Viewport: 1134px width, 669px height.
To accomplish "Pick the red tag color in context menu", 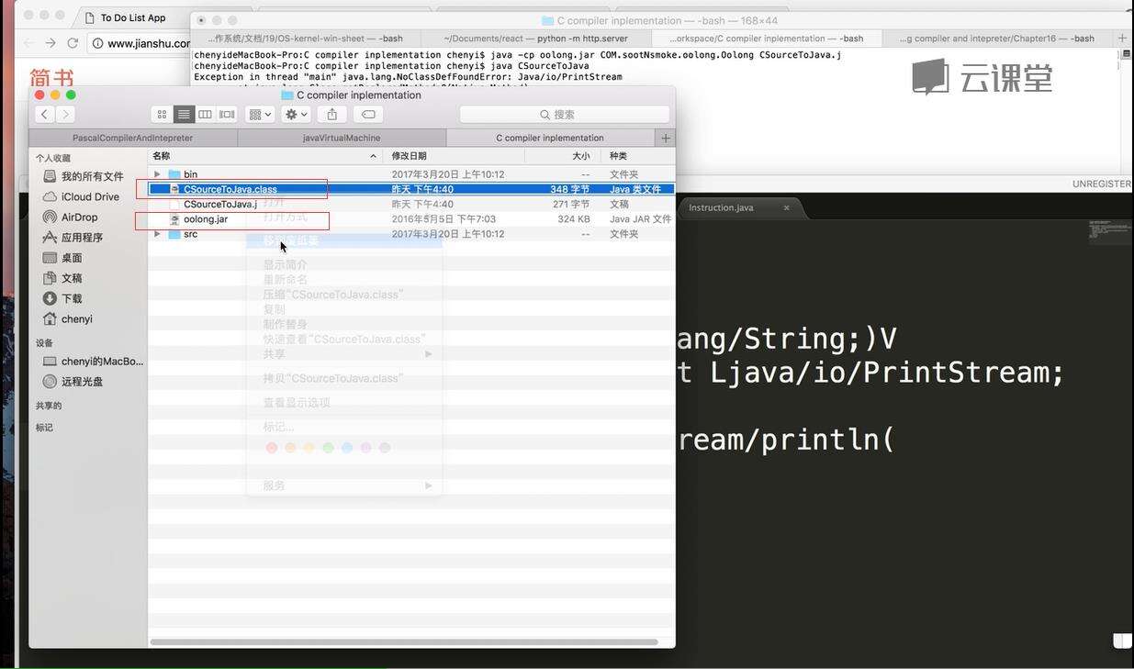I will [271, 448].
